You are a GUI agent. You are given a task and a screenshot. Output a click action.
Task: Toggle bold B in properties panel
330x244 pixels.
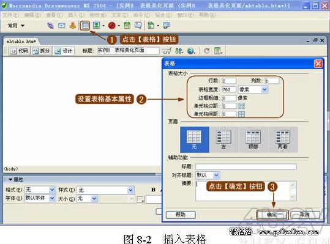coord(154,190)
